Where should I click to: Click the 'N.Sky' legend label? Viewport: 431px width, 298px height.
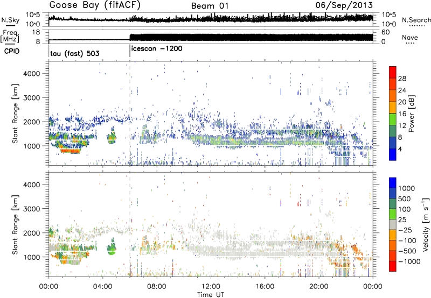point(10,20)
